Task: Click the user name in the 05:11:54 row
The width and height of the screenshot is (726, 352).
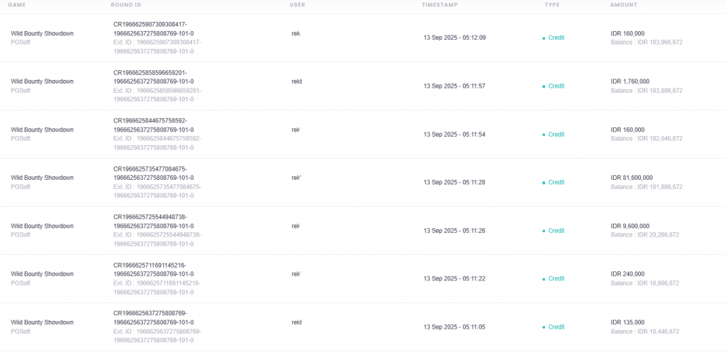Action: click(x=296, y=130)
